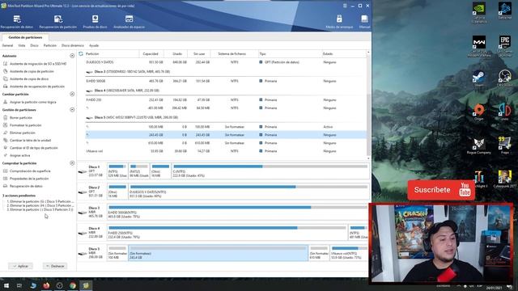The height and width of the screenshot is (291, 518).
Task: Choose Cambiar la letra de la unidad
Action: [27, 140]
